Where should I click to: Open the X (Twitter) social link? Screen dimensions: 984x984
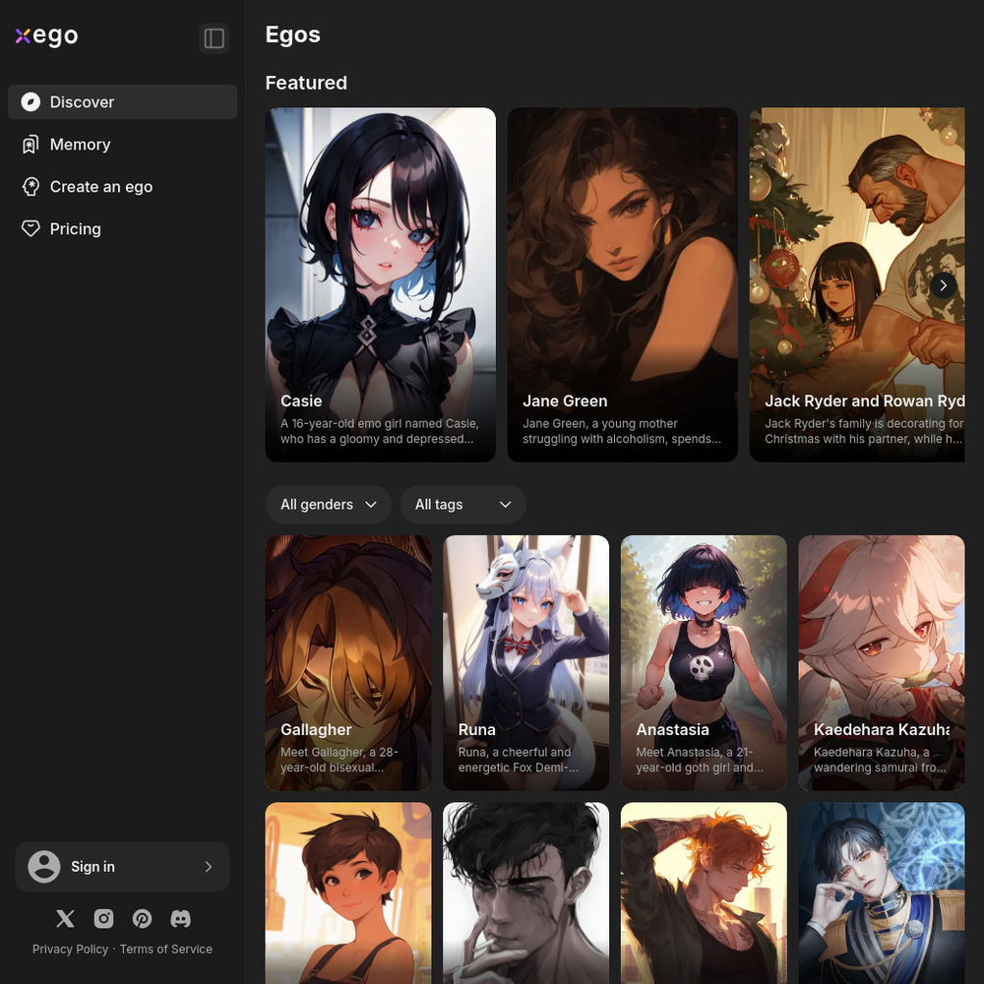coord(65,919)
